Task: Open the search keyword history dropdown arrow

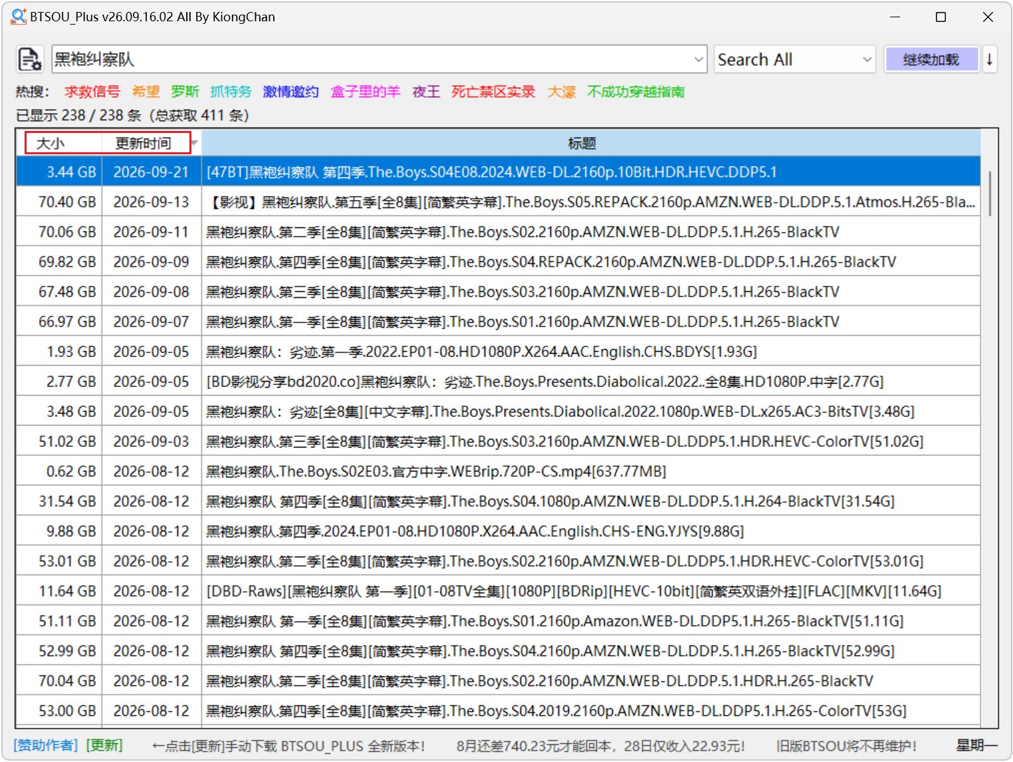Action: pos(699,59)
